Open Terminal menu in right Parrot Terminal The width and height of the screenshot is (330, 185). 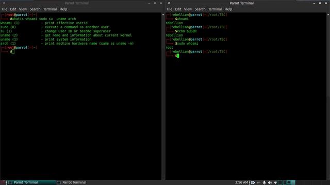coord(215,9)
